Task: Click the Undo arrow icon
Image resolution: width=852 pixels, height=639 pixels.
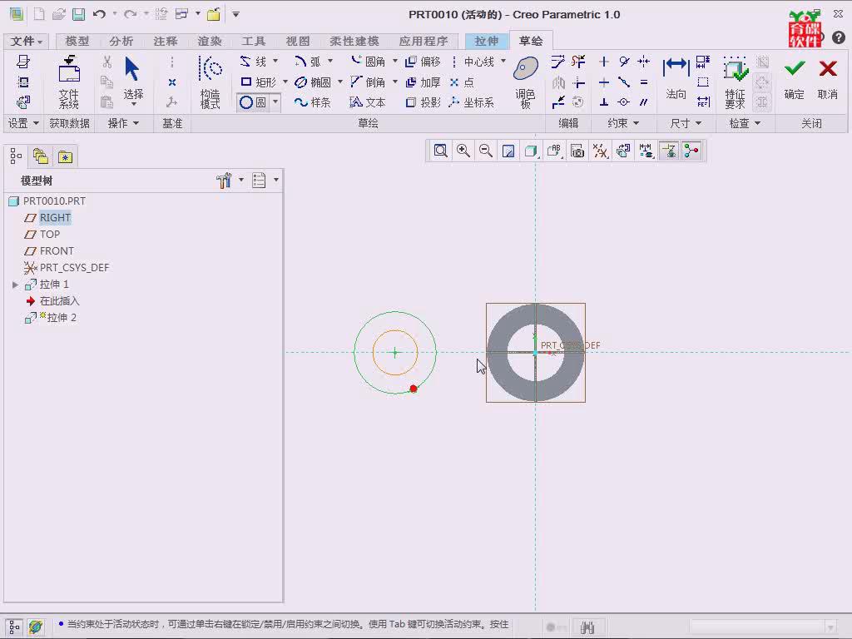Action: point(99,14)
